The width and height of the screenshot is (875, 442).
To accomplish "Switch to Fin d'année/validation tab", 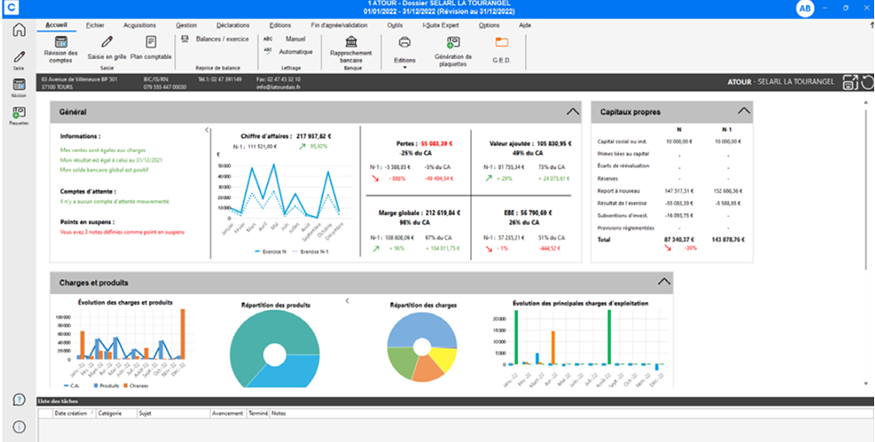I will point(338,25).
